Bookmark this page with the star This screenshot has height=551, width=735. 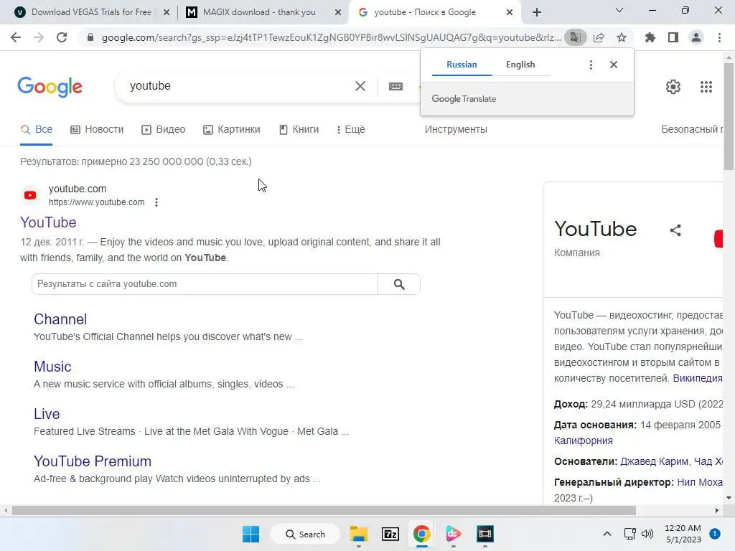[x=622, y=37]
